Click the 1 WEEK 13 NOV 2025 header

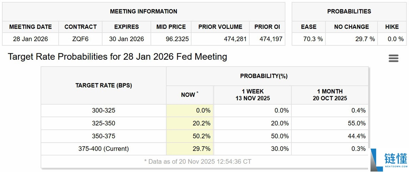(253, 95)
